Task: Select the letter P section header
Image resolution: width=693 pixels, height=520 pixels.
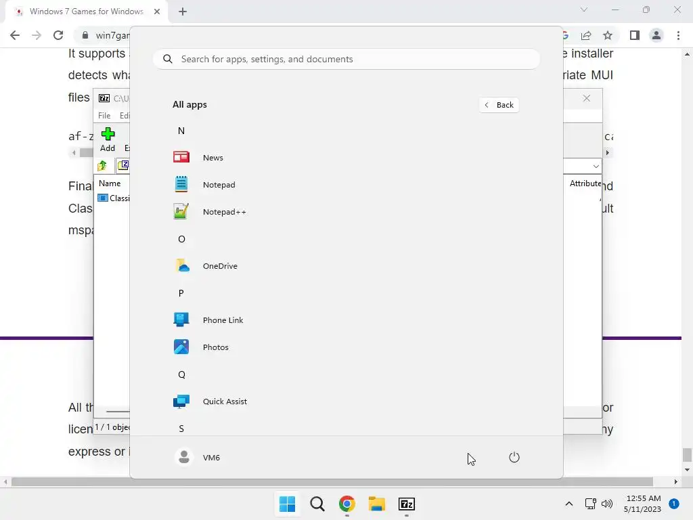Action: (x=181, y=292)
